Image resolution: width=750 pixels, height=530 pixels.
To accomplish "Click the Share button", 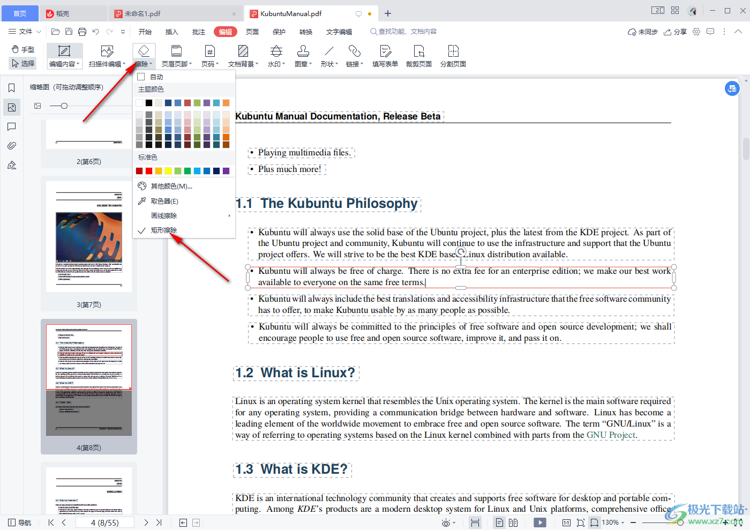I will 675,32.
